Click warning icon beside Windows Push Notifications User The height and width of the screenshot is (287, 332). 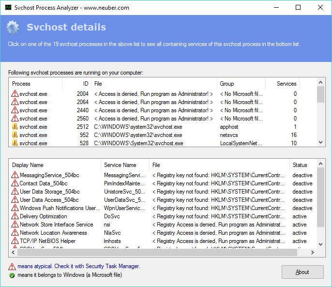click(x=15, y=208)
